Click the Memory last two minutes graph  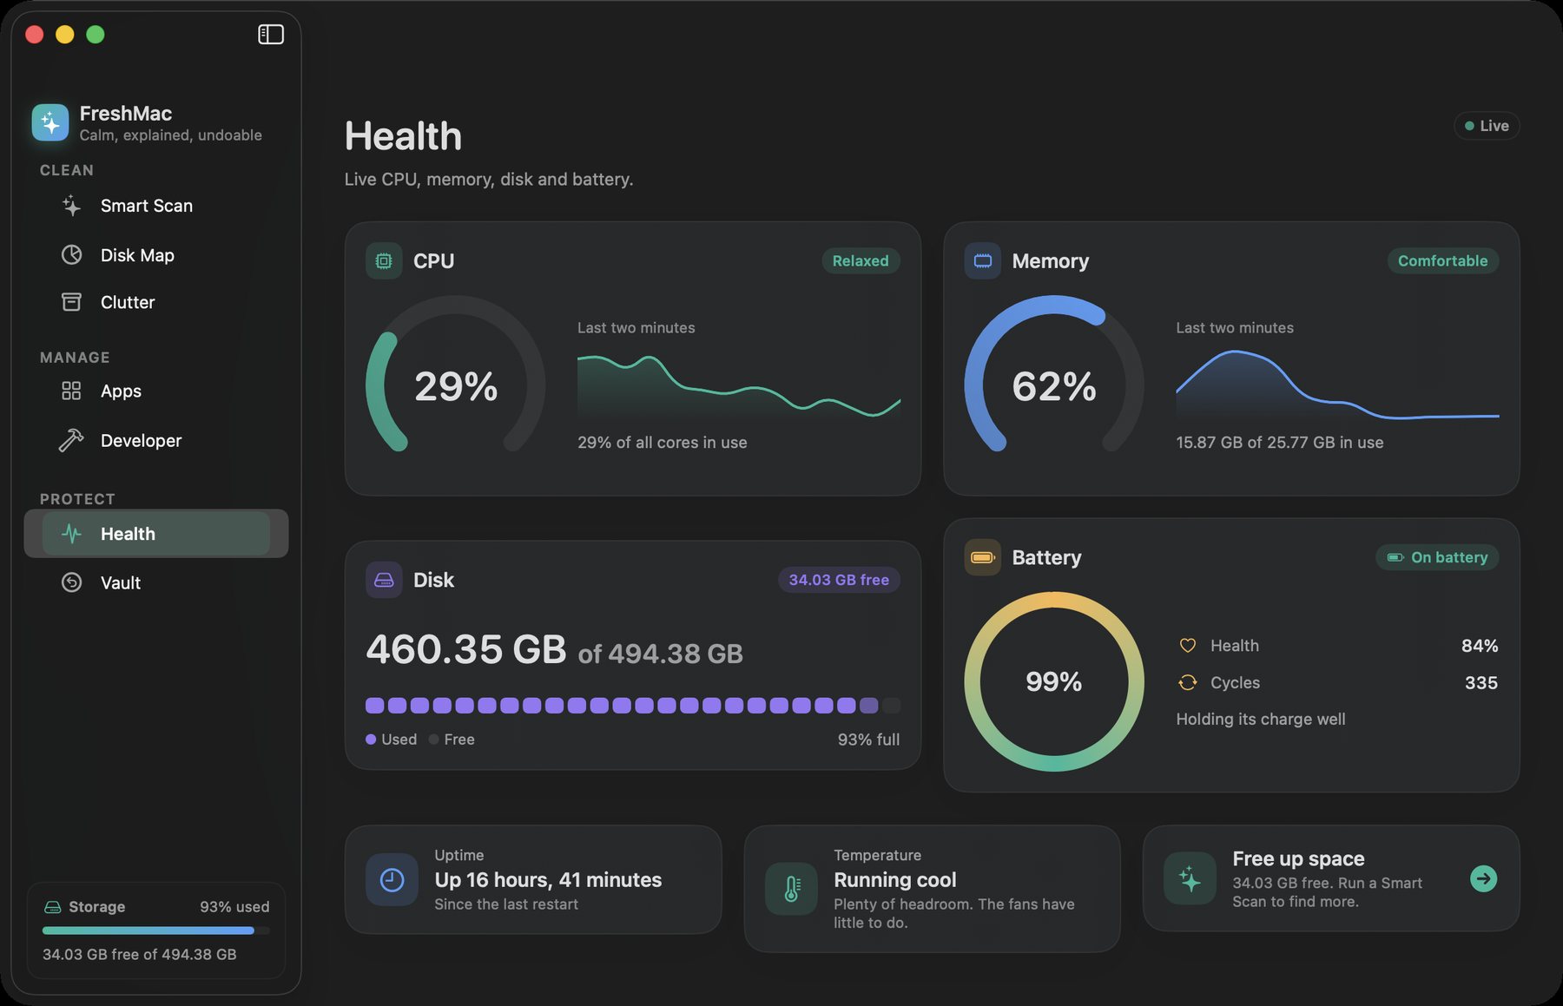[1337, 385]
